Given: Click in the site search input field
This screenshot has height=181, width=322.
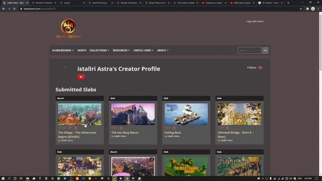Looking at the screenshot, I should click(x=250, y=50).
